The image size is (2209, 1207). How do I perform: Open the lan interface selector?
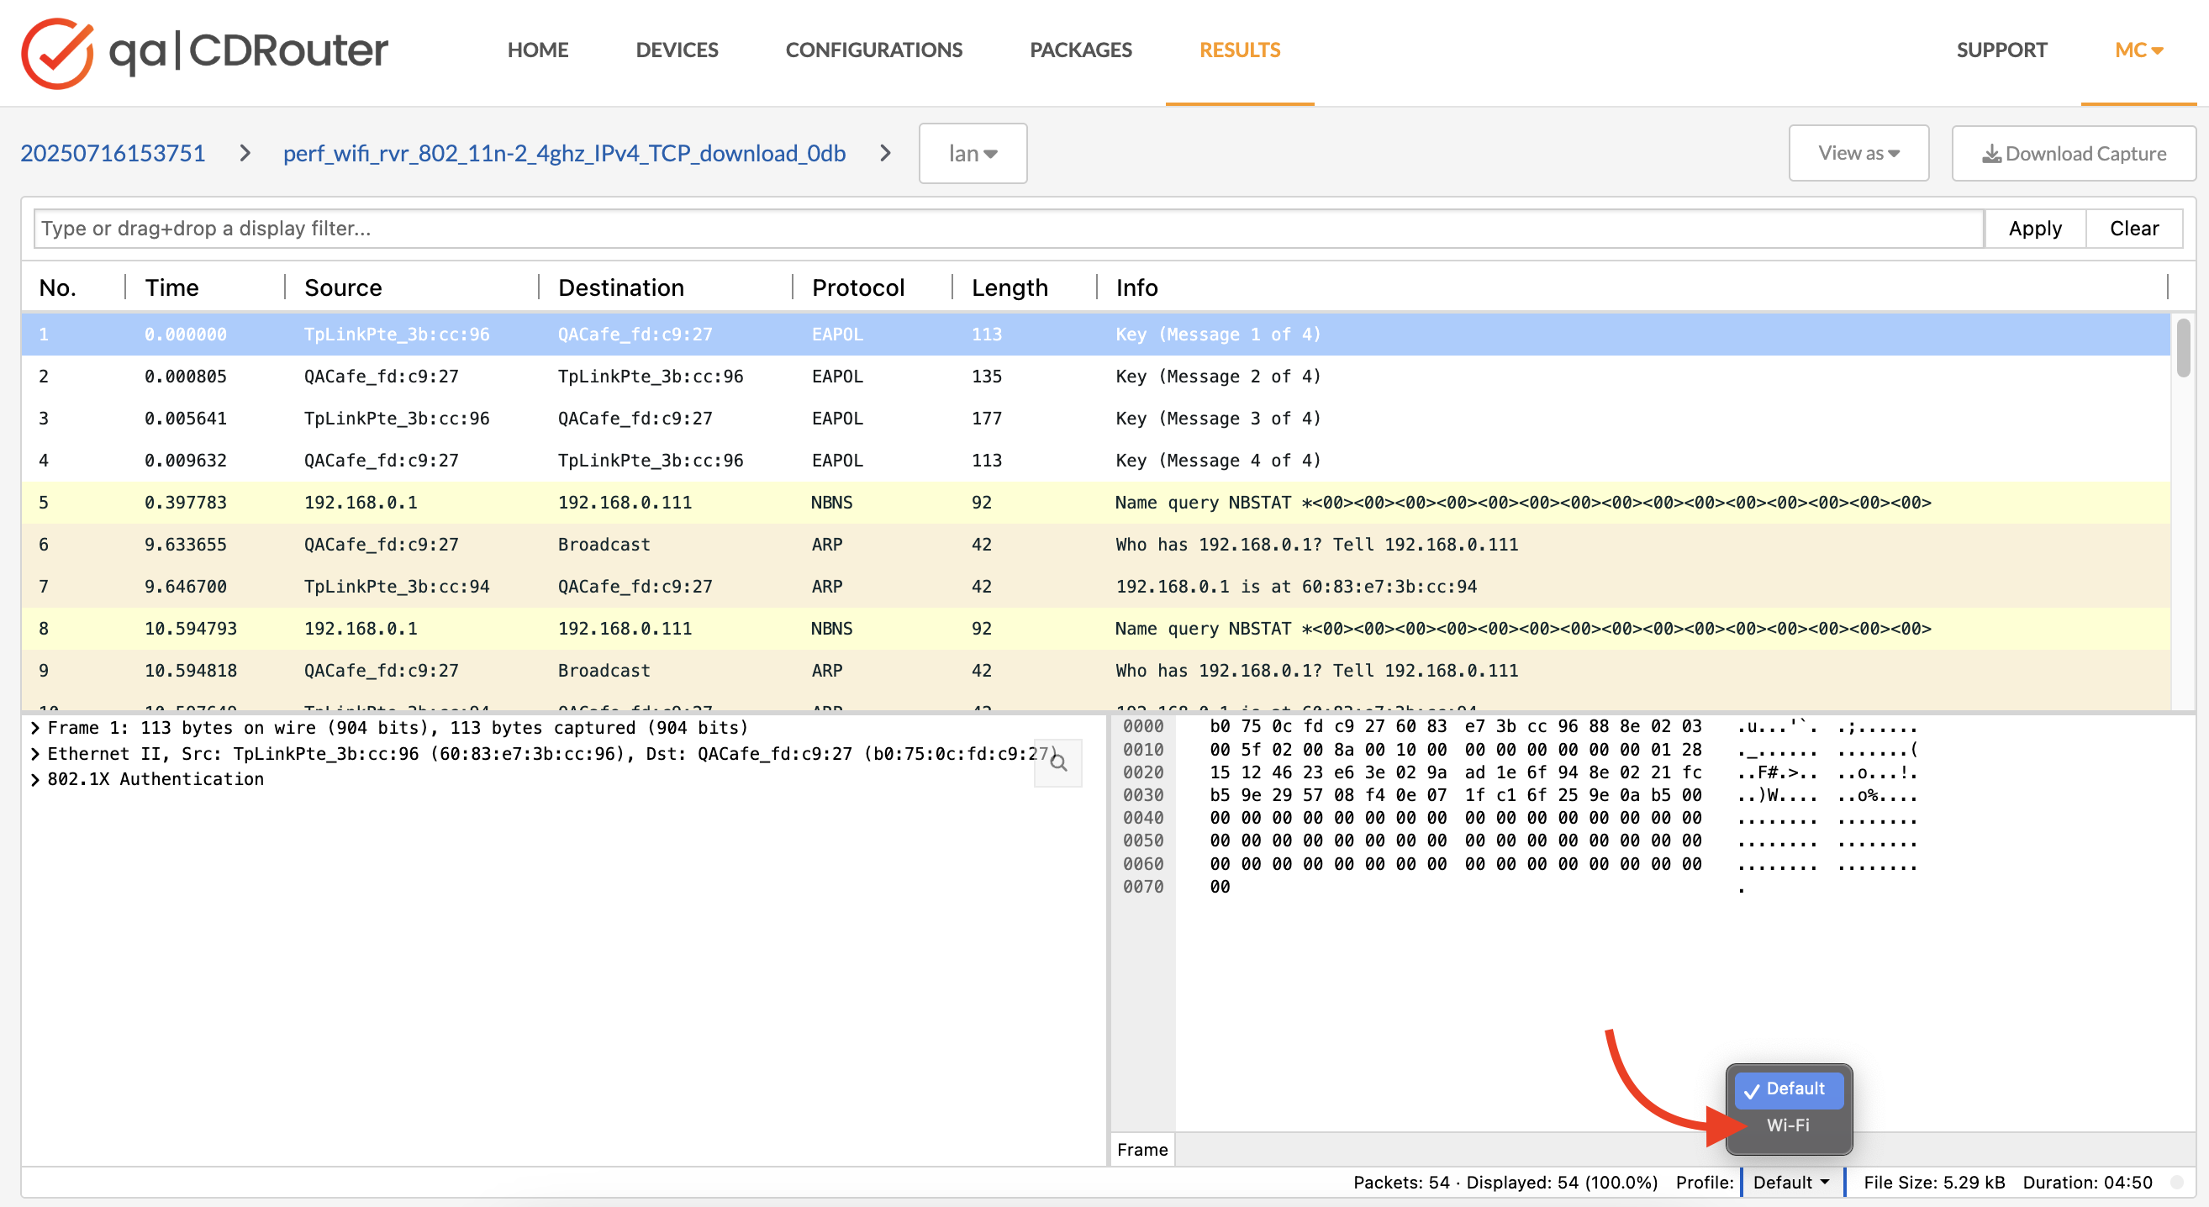click(973, 154)
